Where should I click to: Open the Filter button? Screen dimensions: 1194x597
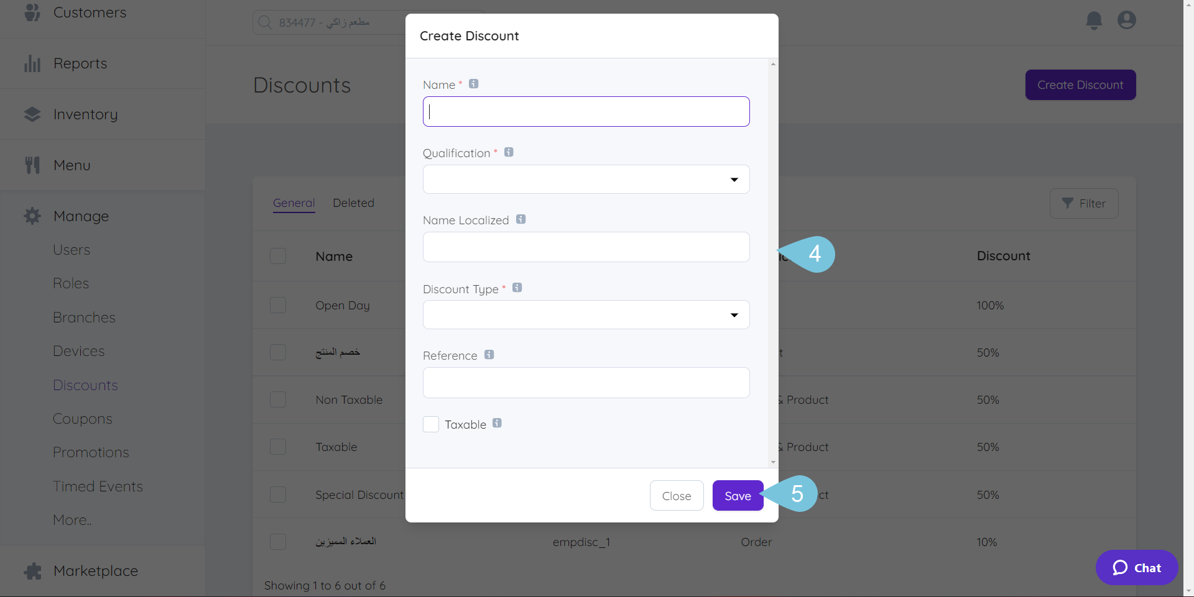(x=1084, y=203)
